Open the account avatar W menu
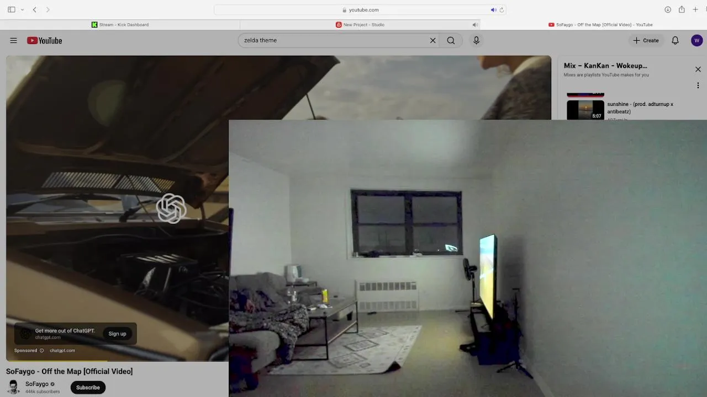 pos(697,40)
